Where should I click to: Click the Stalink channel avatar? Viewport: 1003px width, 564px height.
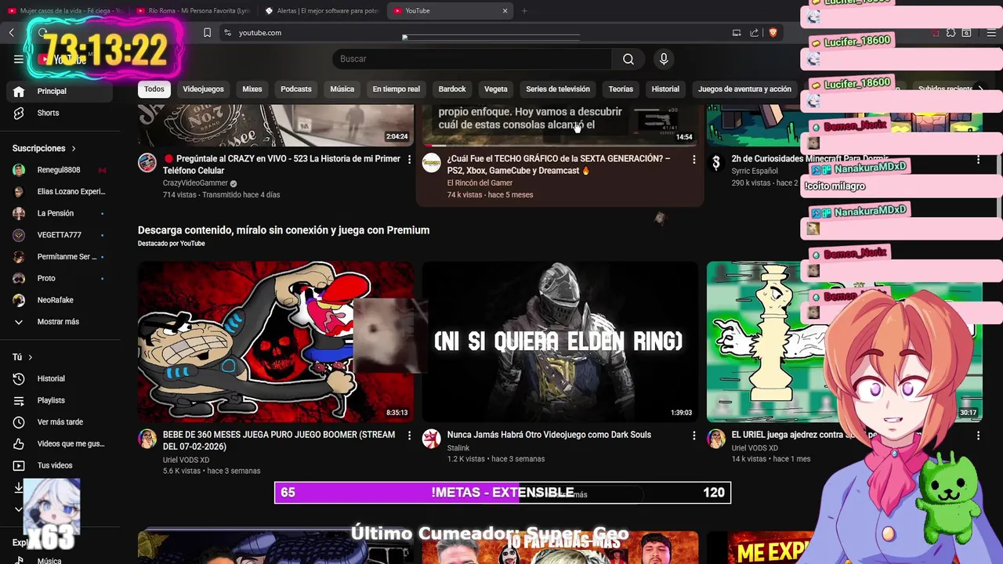click(x=432, y=439)
